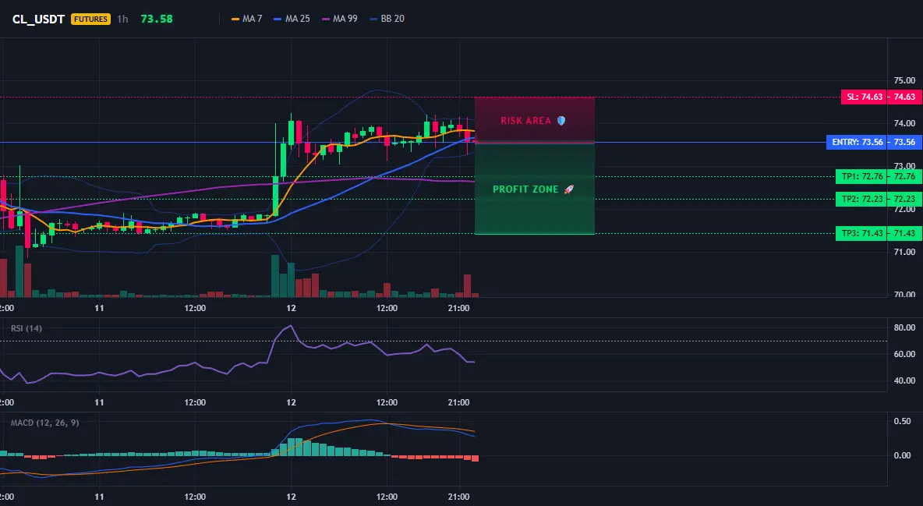Click the 21:00 time label under the MACD panel
Image resolution: width=923 pixels, height=506 pixels.
[458, 497]
